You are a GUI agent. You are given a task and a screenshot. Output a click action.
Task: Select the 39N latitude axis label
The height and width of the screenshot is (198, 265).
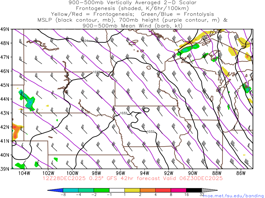(5, 169)
